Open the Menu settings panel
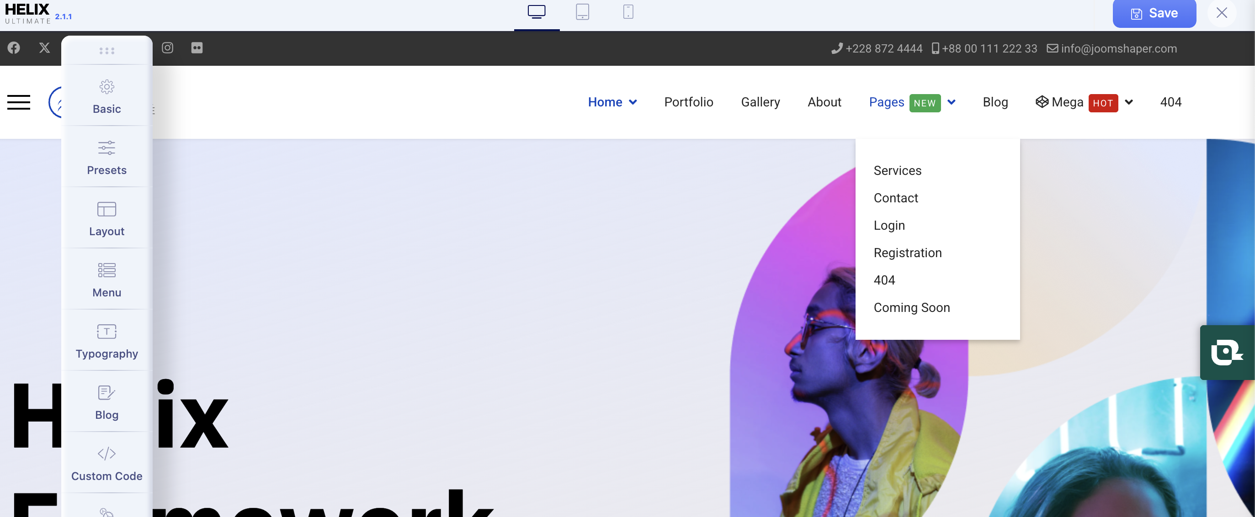 click(x=106, y=280)
